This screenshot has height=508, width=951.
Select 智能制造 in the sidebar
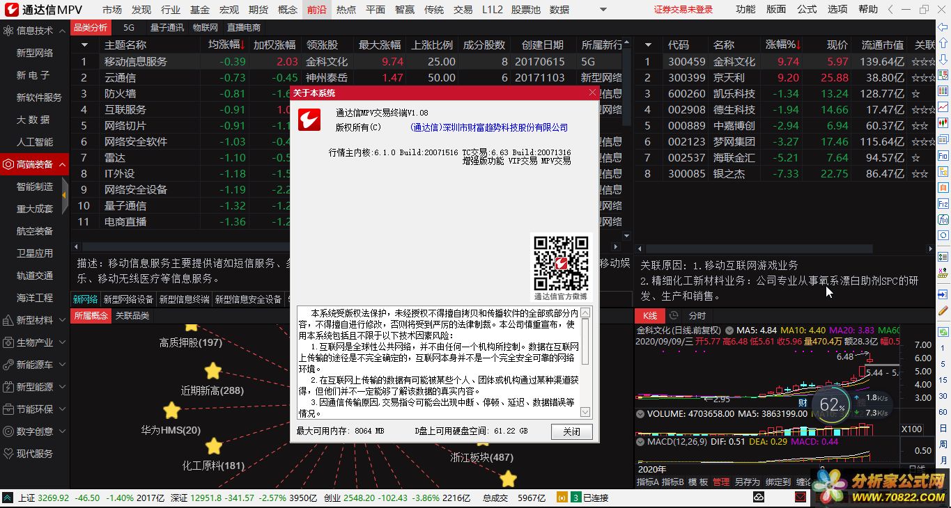(x=35, y=186)
